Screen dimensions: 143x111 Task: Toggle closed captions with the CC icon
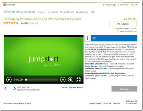coord(63,79)
